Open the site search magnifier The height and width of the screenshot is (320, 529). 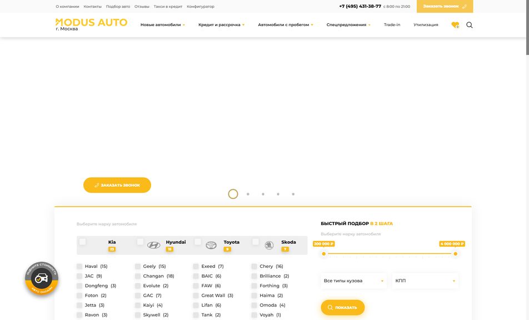(470, 25)
